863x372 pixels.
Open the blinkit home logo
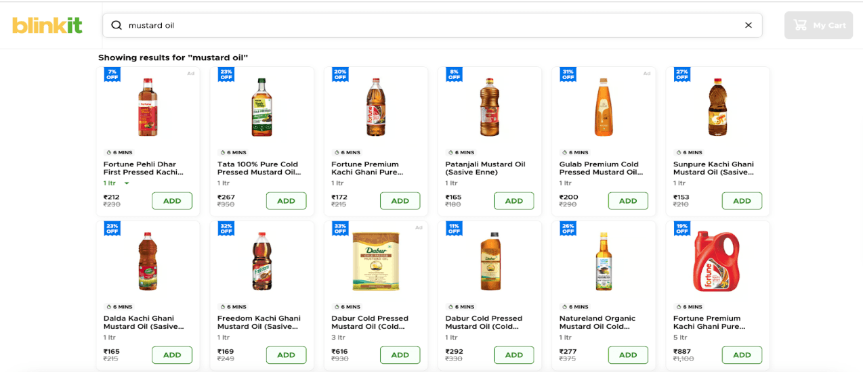click(x=47, y=25)
